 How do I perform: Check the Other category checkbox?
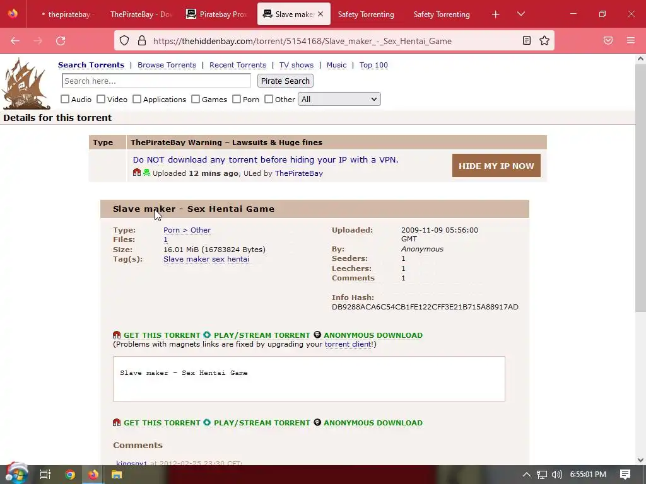click(x=269, y=99)
